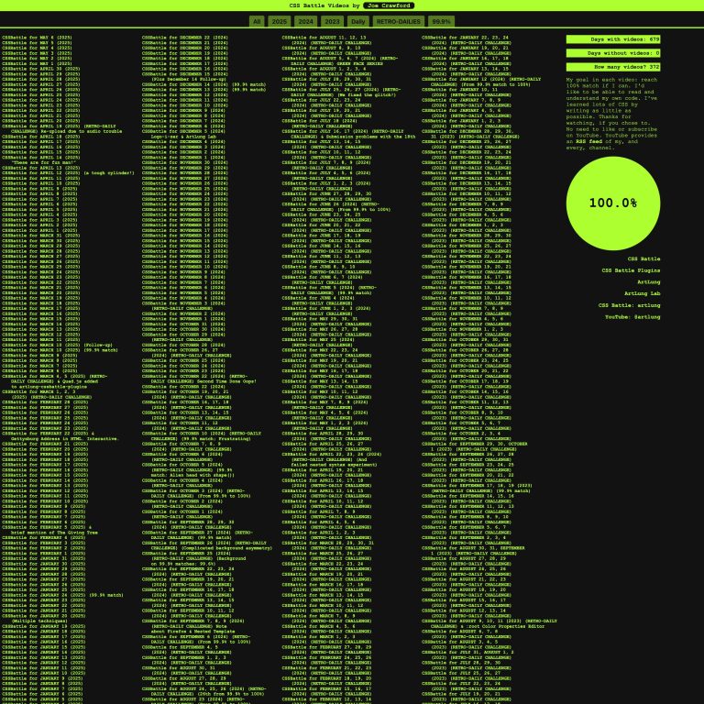Open CSSBattle for MAY 1 (2025) video
This screenshot has width=704, height=704.
coord(37,64)
